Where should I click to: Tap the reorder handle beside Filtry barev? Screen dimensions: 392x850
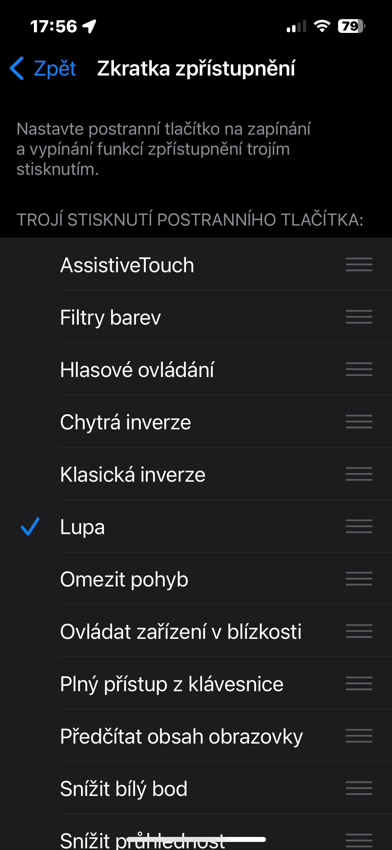359,317
